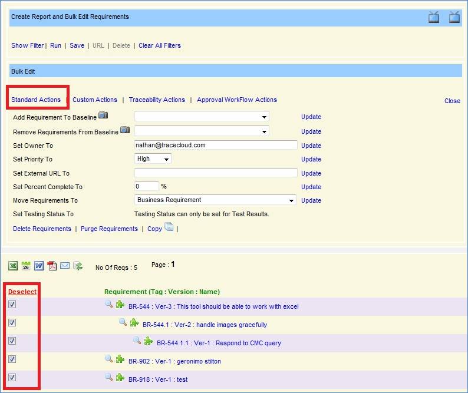This screenshot has width=468, height=393.
Task: Click the green puzzle icon beside BR-902
Action: tap(120, 359)
